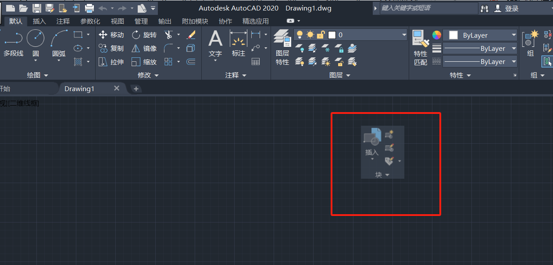Click the Sign In (登录) button
The width and height of the screenshot is (553, 265).
(x=507, y=8)
